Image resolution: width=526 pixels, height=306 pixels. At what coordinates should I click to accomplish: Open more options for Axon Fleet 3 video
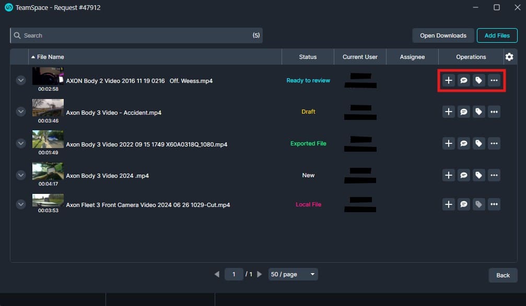coord(494,204)
